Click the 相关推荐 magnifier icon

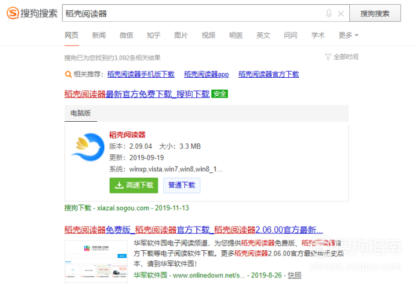click(x=68, y=74)
